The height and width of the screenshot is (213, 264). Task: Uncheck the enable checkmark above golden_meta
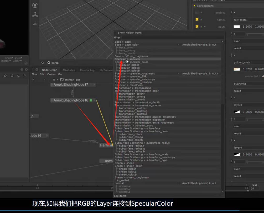click(x=235, y=55)
